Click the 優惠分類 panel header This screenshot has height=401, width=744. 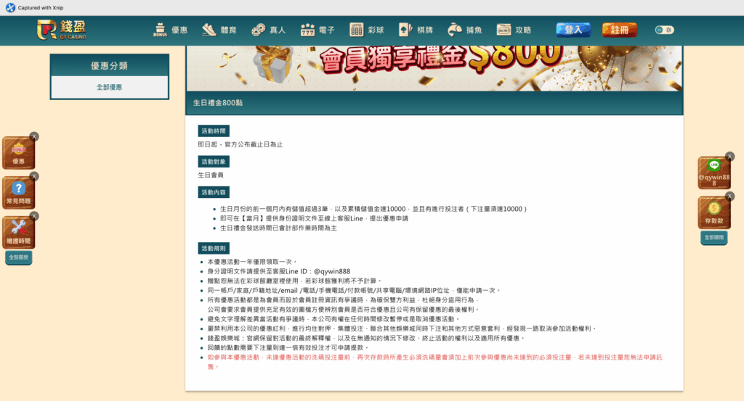pos(110,66)
